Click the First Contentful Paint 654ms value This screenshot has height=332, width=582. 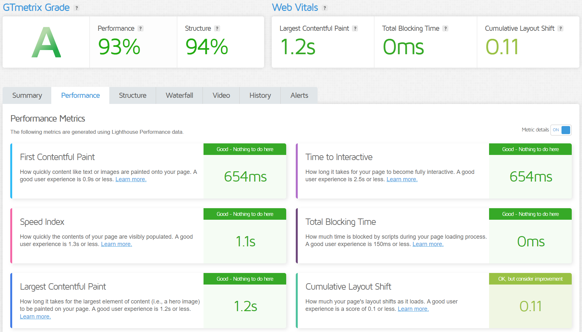[x=245, y=177]
